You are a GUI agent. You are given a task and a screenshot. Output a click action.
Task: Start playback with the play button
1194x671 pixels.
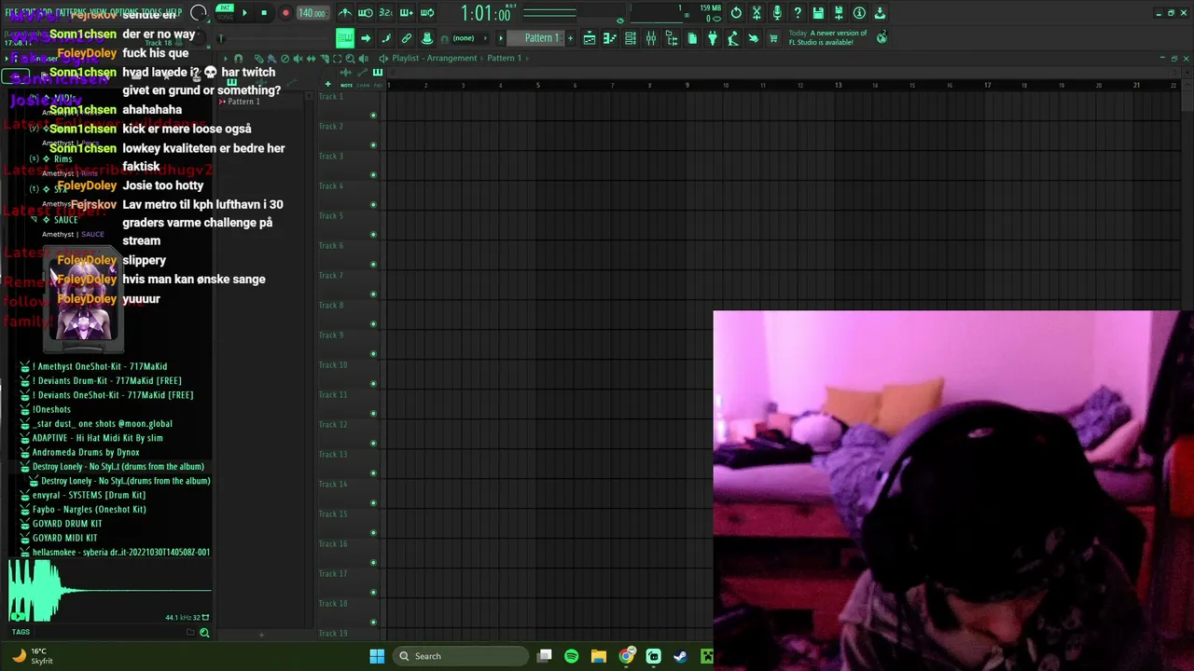point(244,13)
